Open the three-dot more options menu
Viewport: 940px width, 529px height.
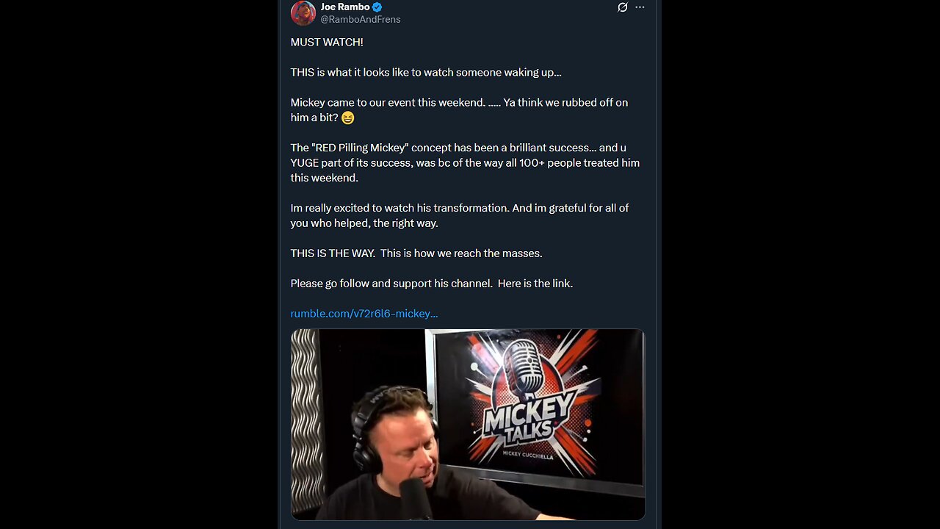coord(640,7)
